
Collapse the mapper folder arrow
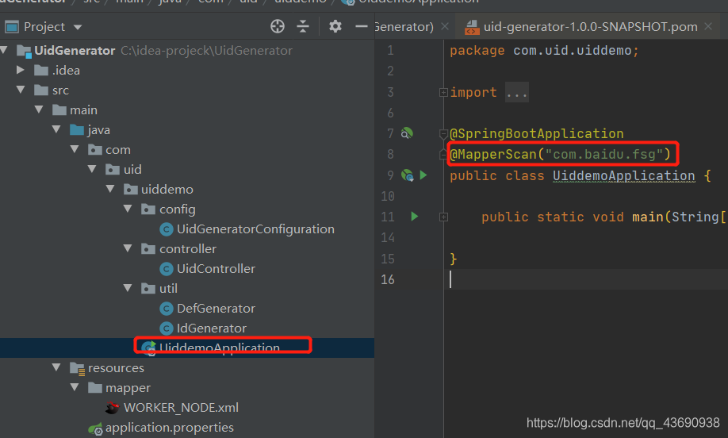click(x=75, y=387)
